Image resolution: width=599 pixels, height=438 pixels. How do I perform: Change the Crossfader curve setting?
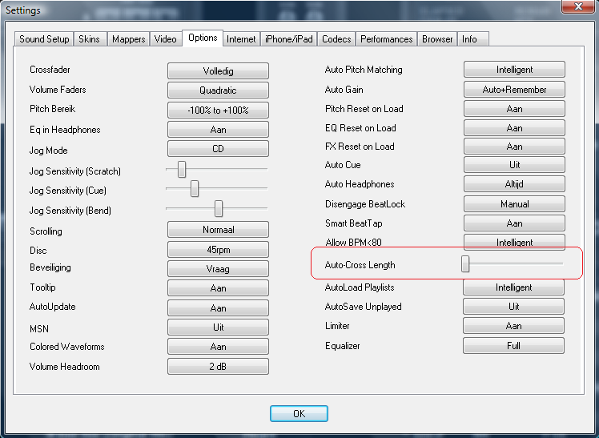tap(218, 70)
